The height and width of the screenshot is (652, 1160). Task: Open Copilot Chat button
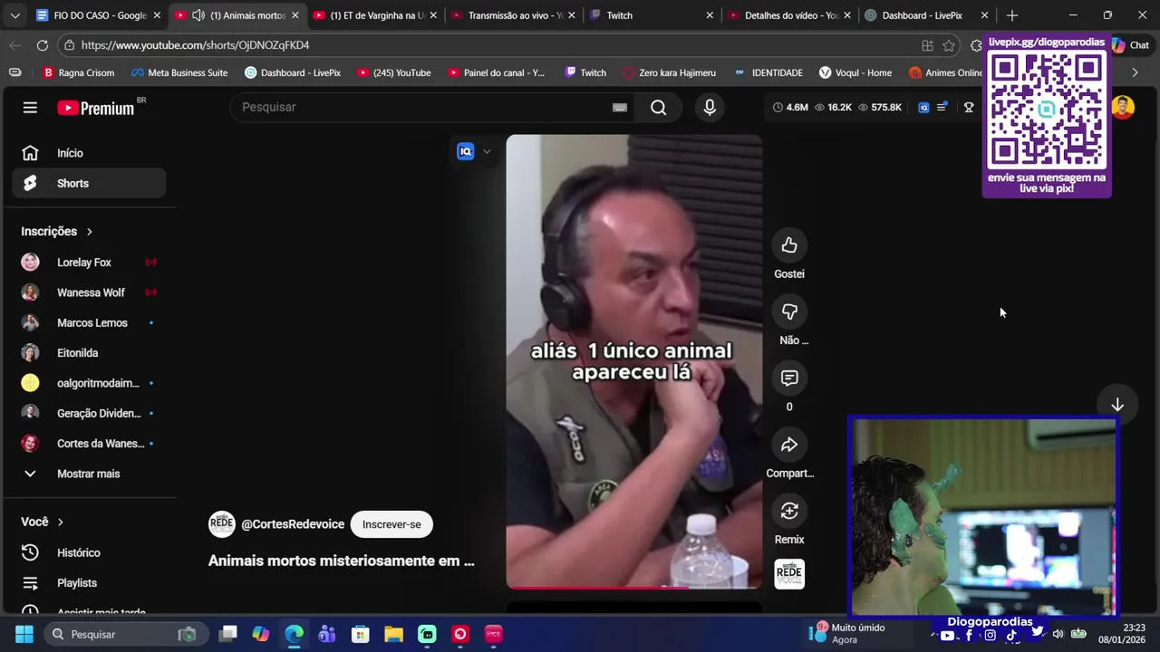tap(1130, 45)
